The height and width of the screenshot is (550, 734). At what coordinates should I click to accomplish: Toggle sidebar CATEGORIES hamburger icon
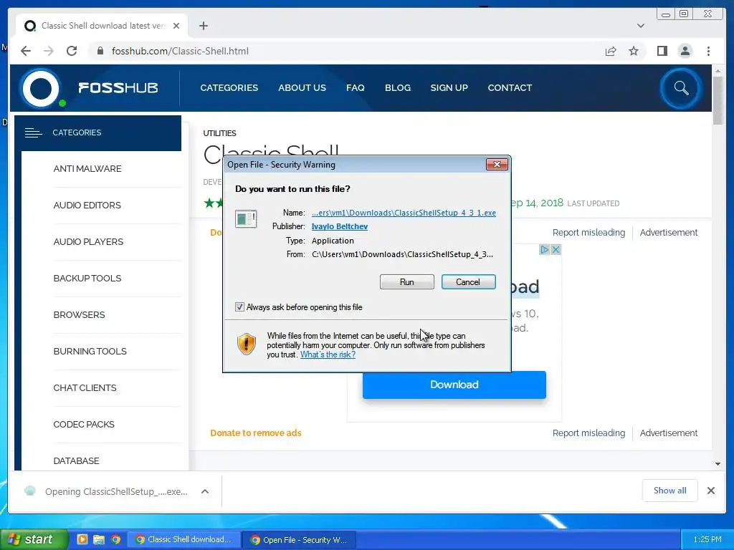pyautogui.click(x=33, y=132)
